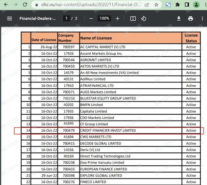Select Doo Prime Vanuatu Limited

102,162
